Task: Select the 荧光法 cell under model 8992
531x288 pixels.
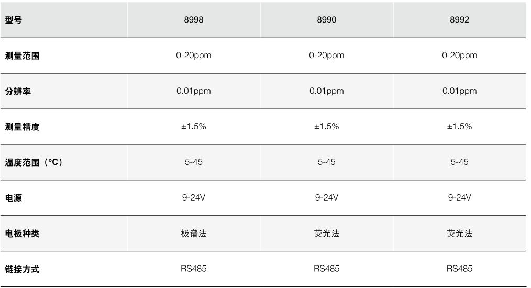Action: point(459,234)
